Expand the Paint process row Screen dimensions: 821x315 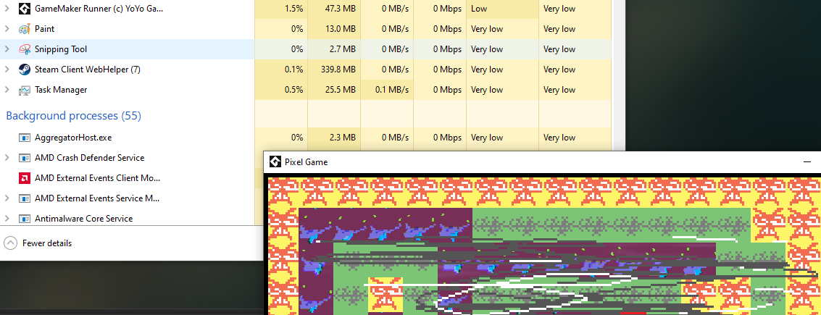(7, 29)
